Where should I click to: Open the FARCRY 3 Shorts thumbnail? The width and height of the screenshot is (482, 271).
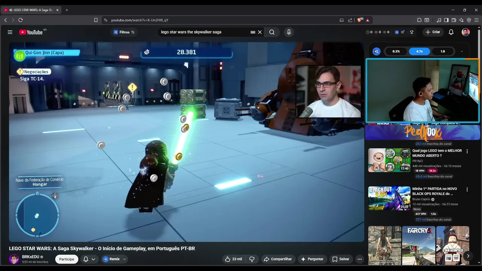pos(419,245)
